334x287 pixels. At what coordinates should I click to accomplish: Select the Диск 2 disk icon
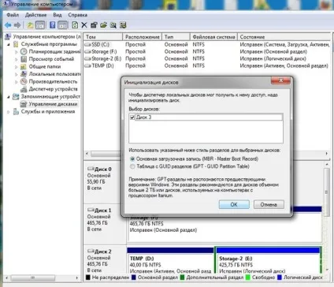point(91,251)
